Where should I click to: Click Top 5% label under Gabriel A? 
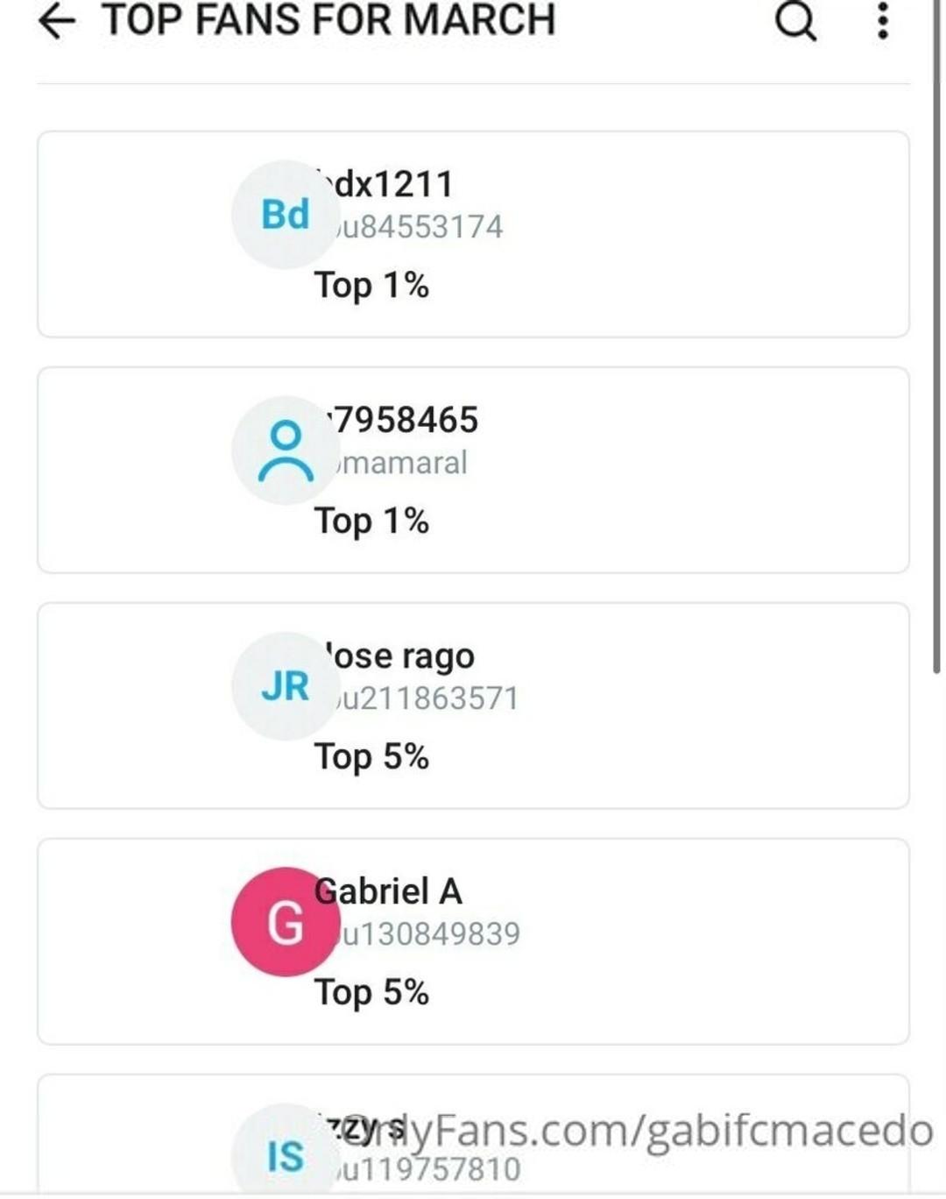(371, 992)
